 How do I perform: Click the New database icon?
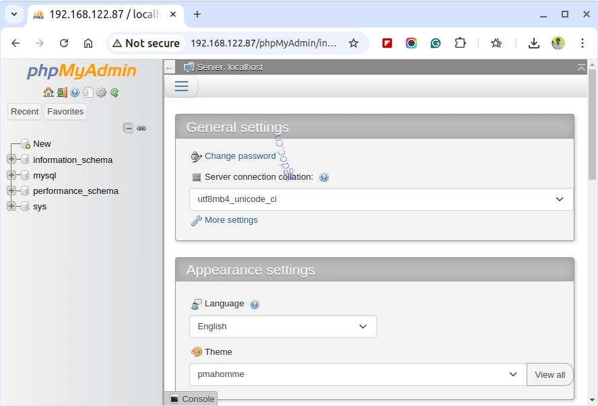point(25,143)
